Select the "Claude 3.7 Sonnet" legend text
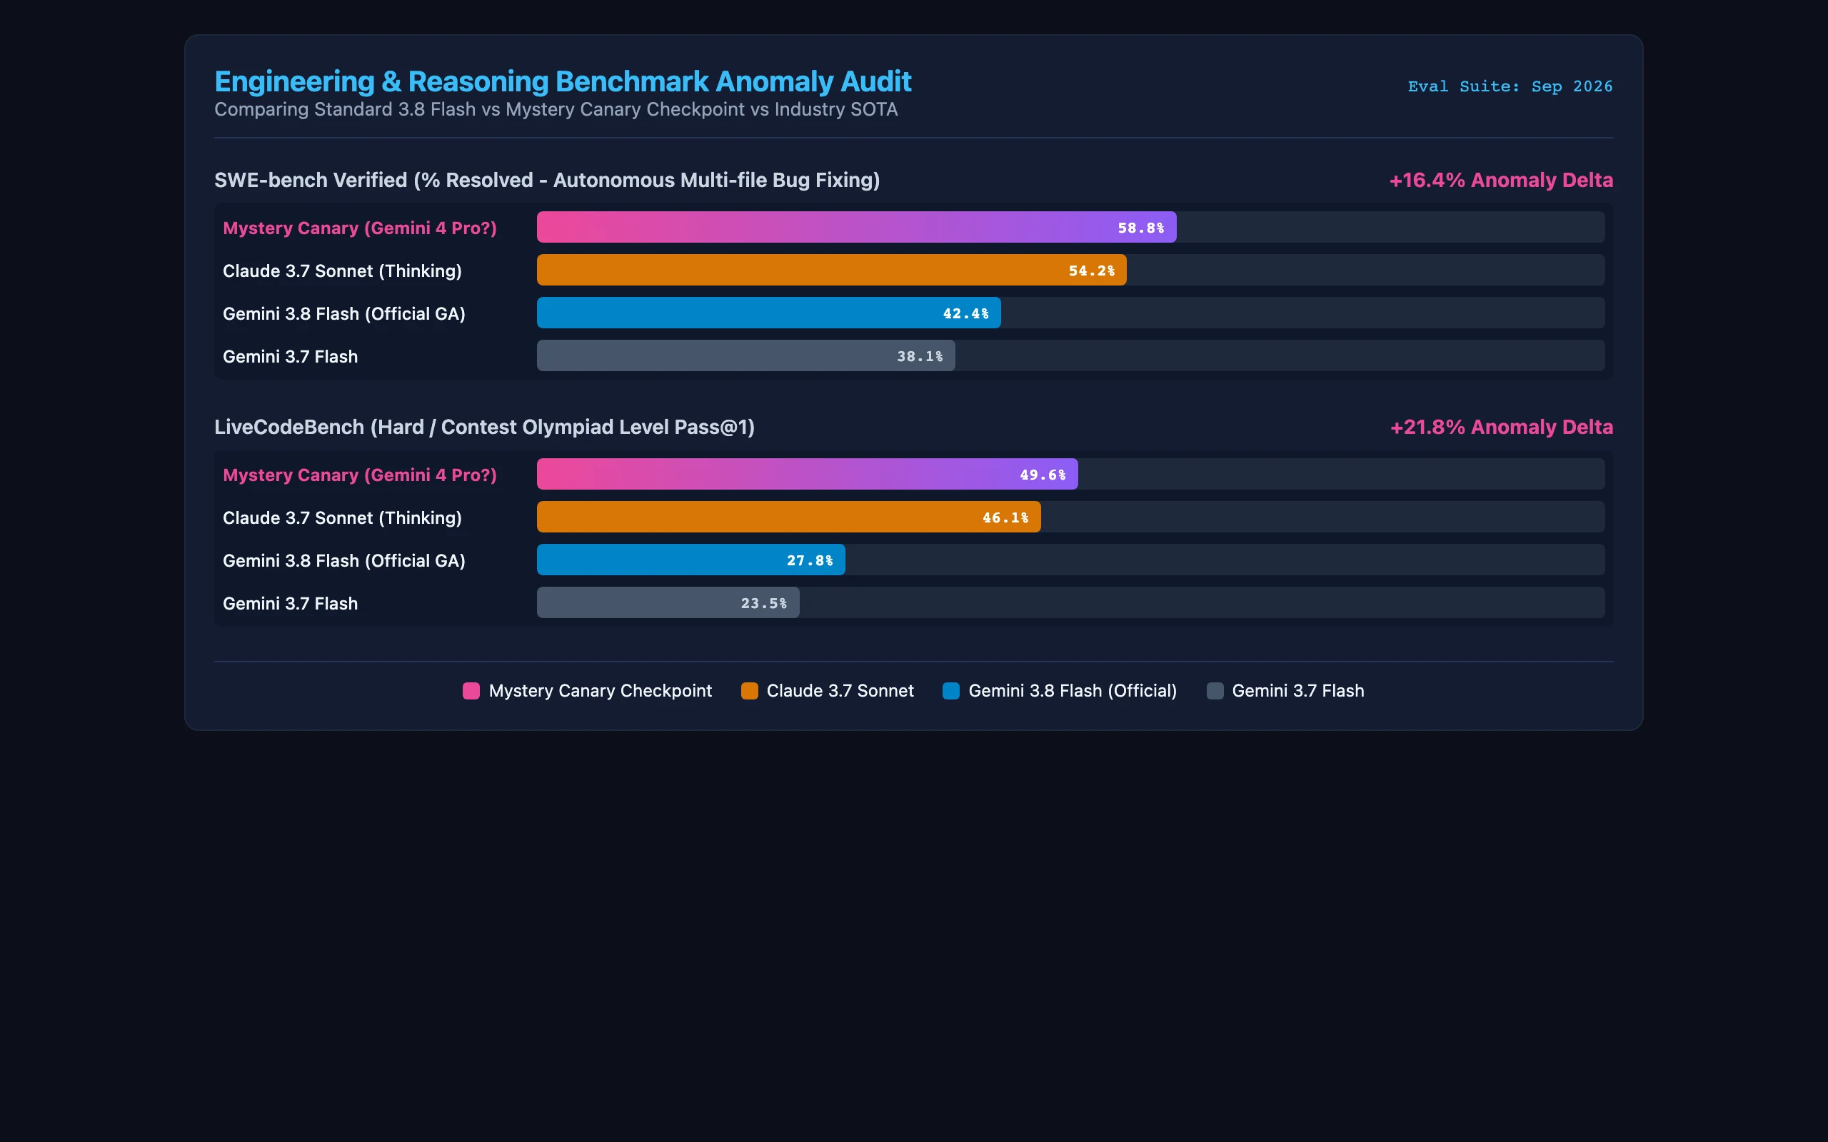This screenshot has width=1828, height=1142. 840,691
